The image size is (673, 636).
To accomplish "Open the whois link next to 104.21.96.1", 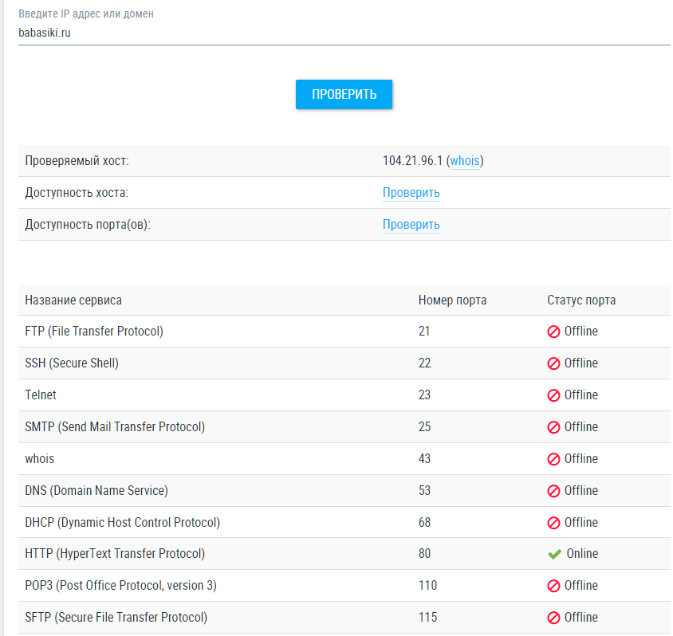I will [x=465, y=161].
